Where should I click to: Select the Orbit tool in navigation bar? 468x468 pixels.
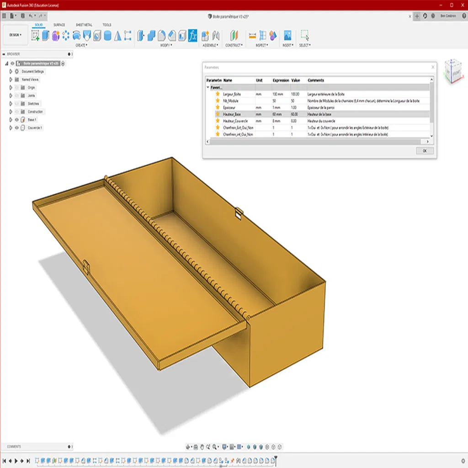pos(188,447)
